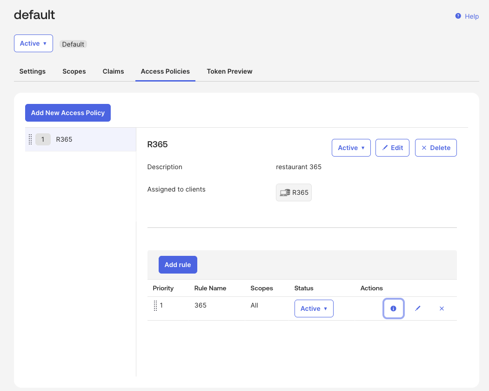
Task: Open rule 365 Active status dropdown
Action: [314, 309]
